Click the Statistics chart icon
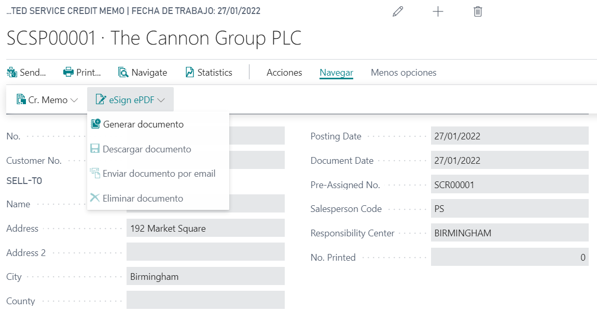The image size is (597, 312). (x=190, y=73)
